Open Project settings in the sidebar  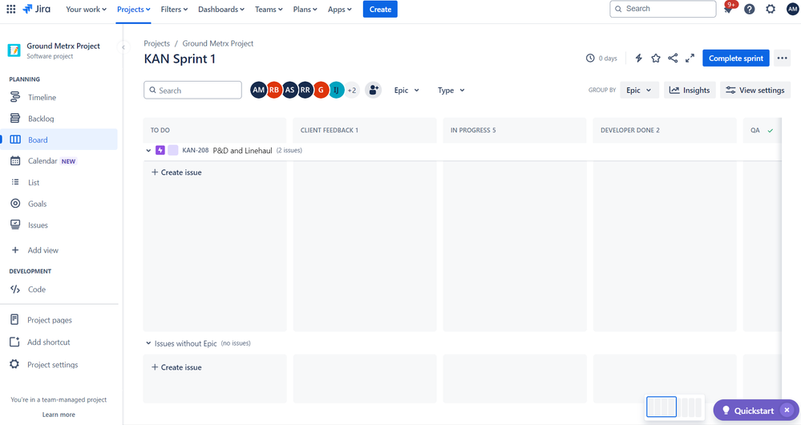[59, 364]
